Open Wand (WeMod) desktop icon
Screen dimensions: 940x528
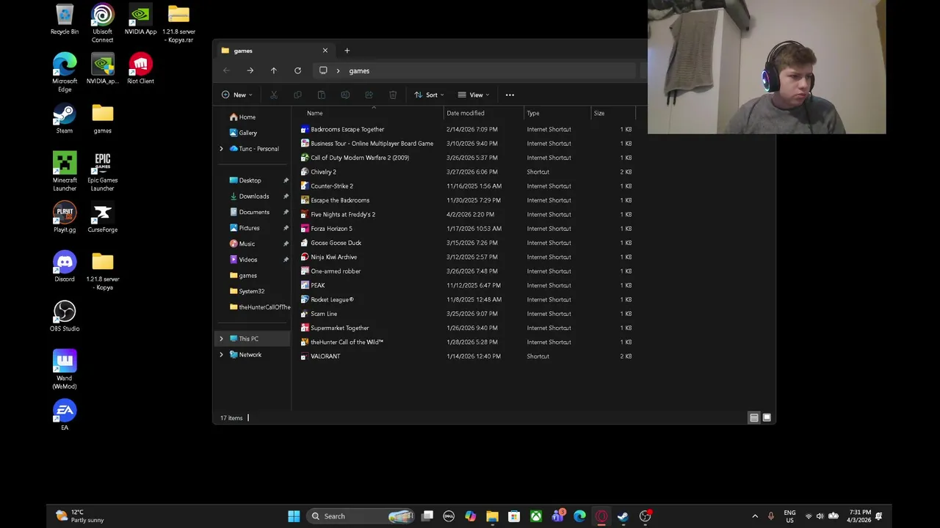[65, 370]
